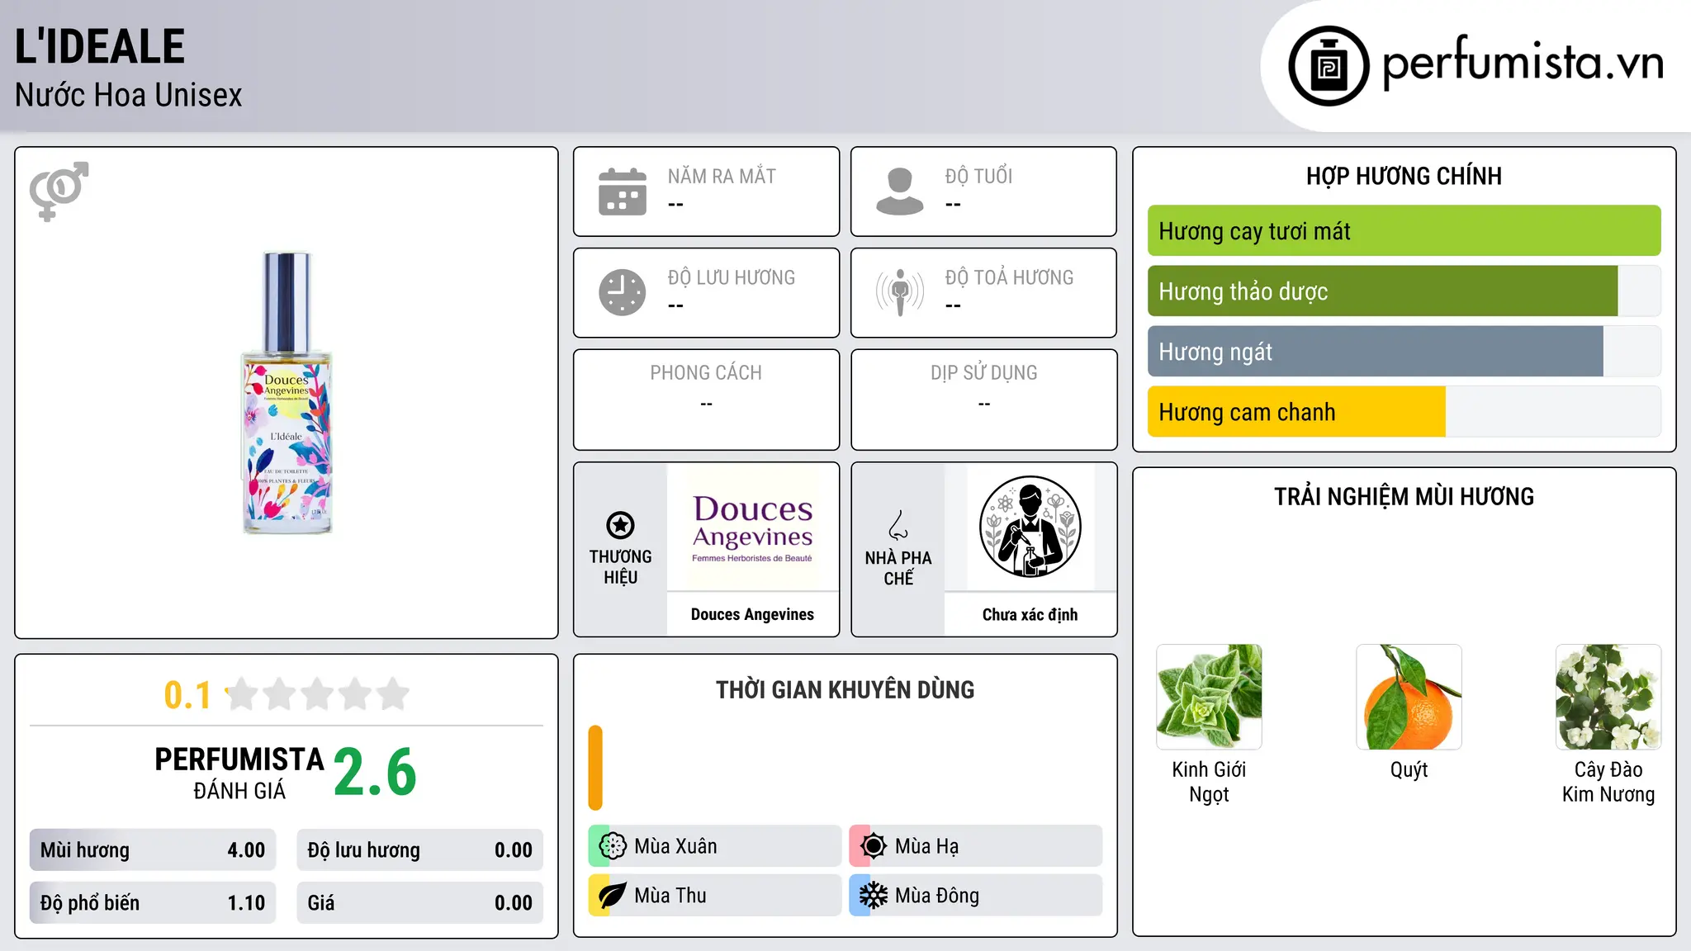The height and width of the screenshot is (951, 1691).
Task: Click the sillage projection icon
Action: click(900, 292)
